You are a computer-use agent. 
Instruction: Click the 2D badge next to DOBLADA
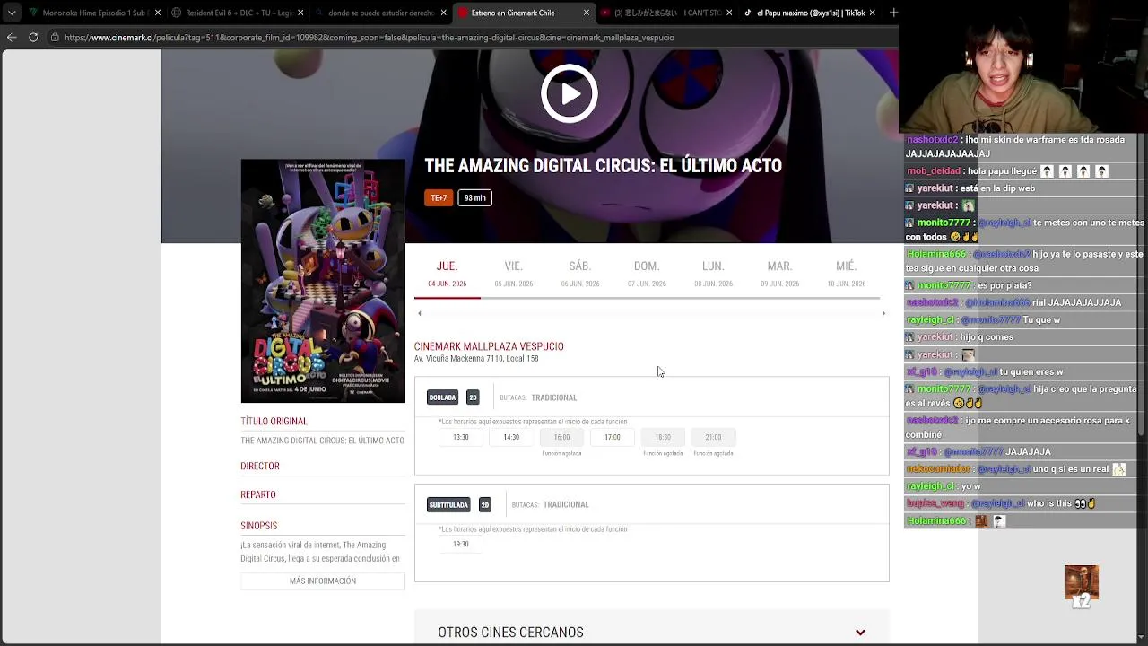tap(473, 397)
